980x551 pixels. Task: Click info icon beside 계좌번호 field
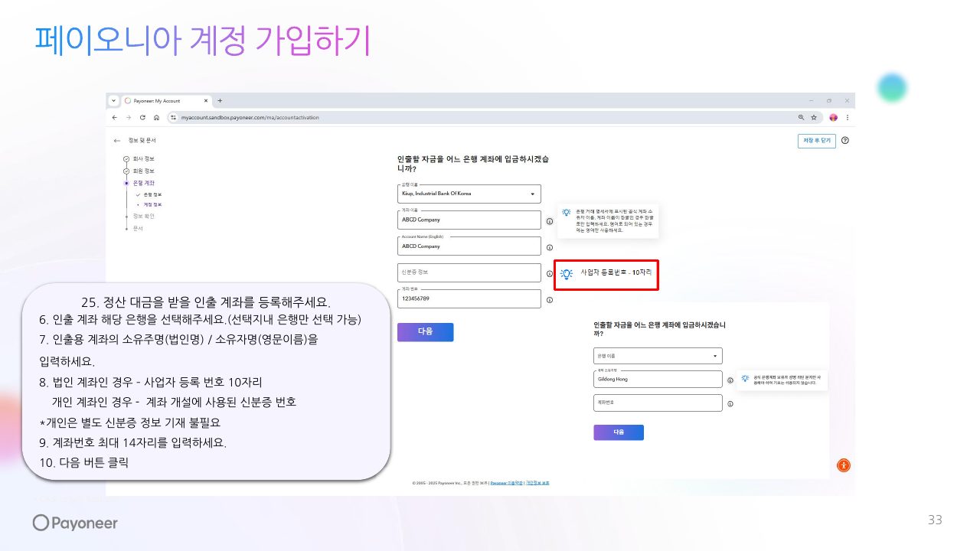click(730, 403)
